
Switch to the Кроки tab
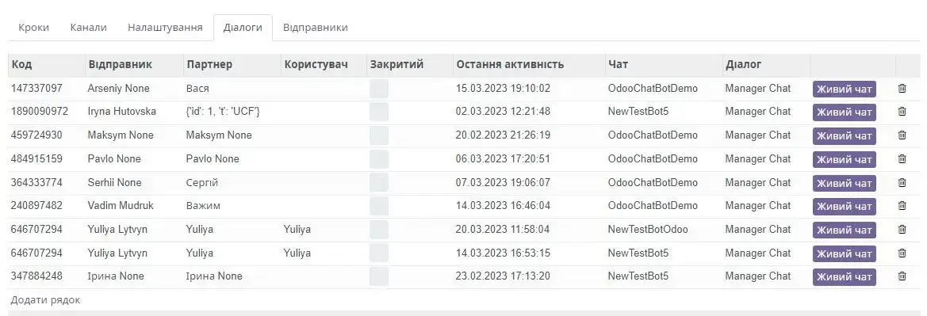[33, 27]
